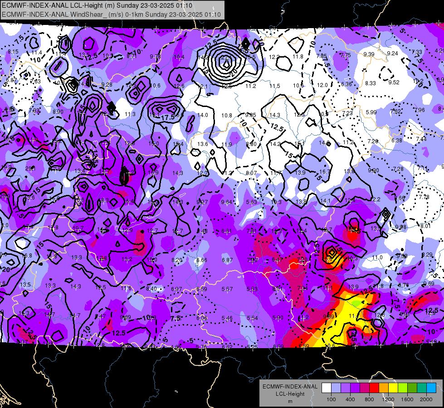
Task: Choose the yellow legend swatch at 1200
Action: [x=393, y=388]
